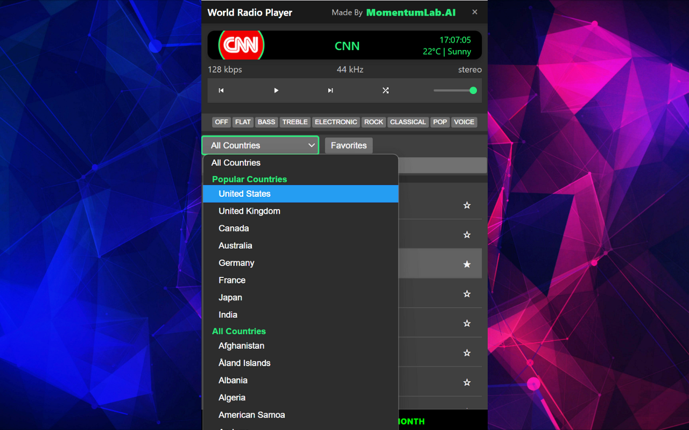
Task: Select Albania from the list
Action: (x=300, y=380)
